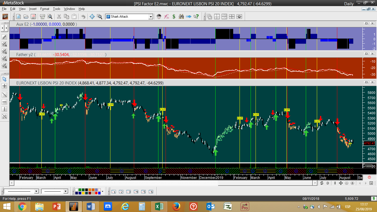This screenshot has height=212, width=377.
Task: Open the Indicator Builder f(x) icon
Action: point(166,17)
